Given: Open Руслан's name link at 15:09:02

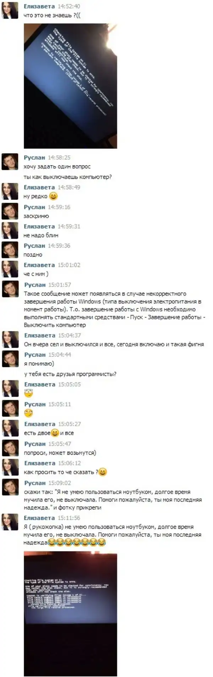Looking at the screenshot, I should click(34, 483).
